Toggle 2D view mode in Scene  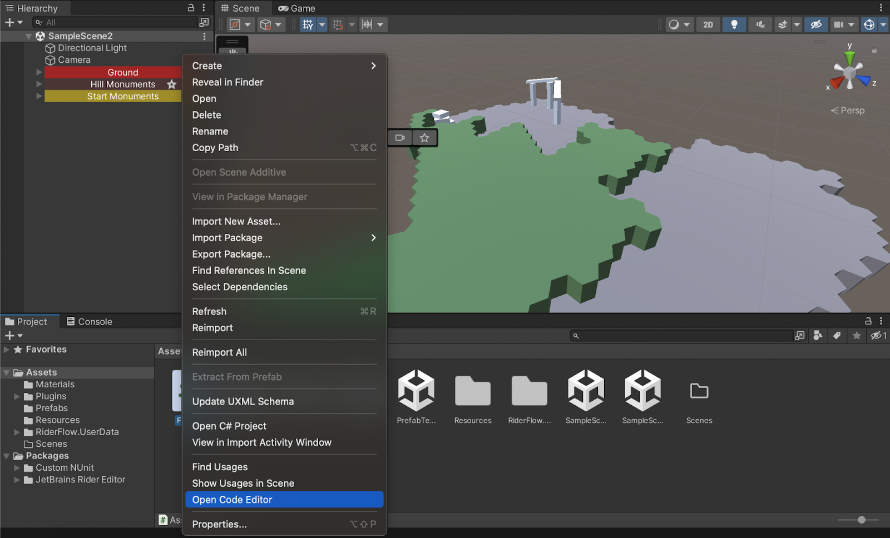[708, 24]
